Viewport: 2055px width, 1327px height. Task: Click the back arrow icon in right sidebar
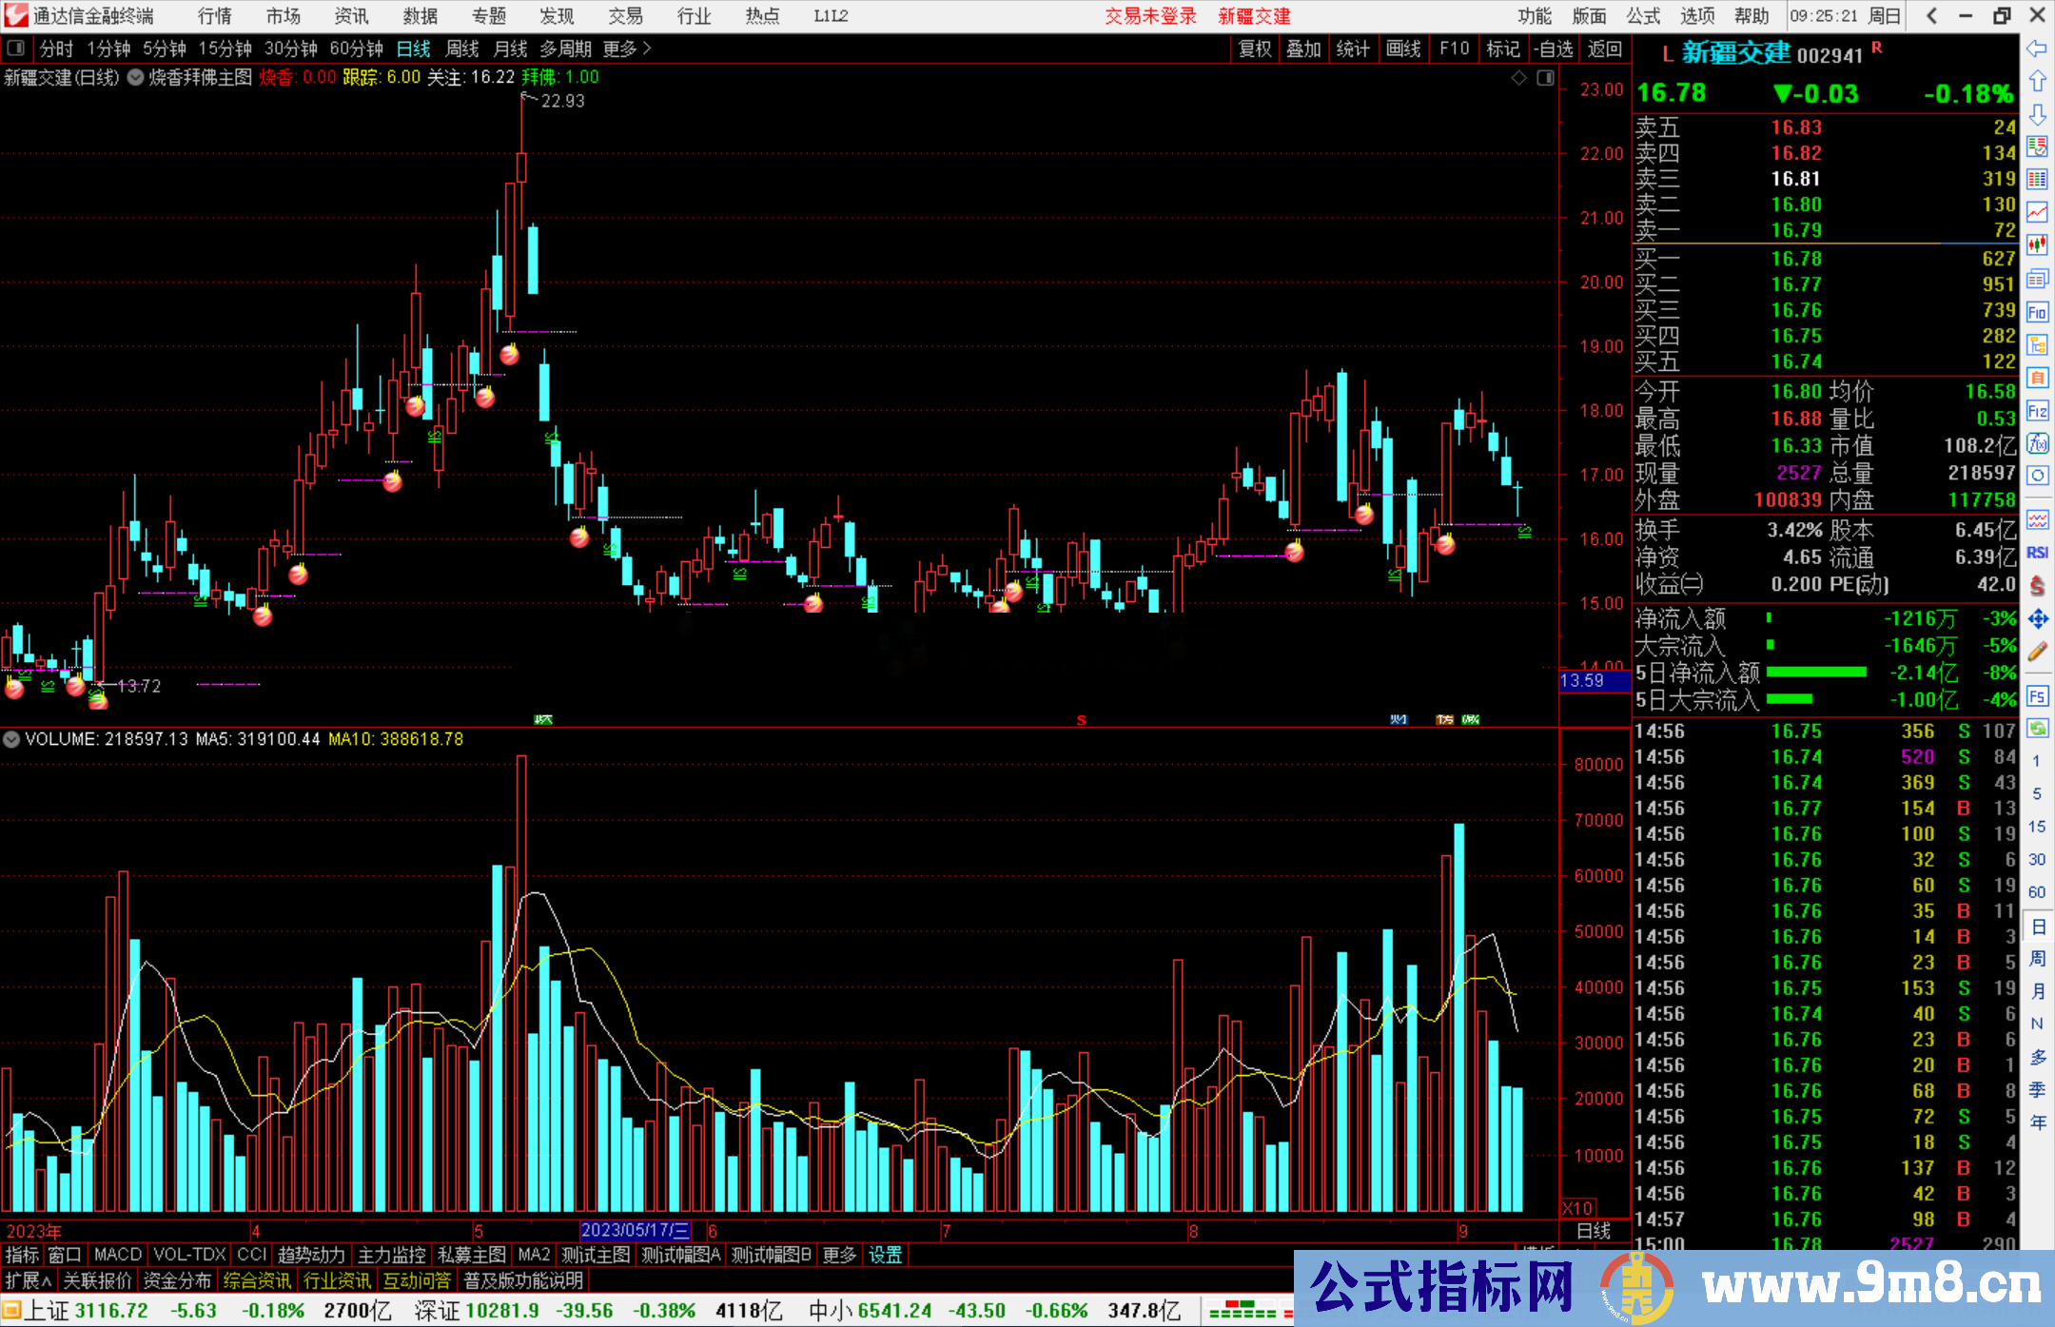click(x=2036, y=49)
